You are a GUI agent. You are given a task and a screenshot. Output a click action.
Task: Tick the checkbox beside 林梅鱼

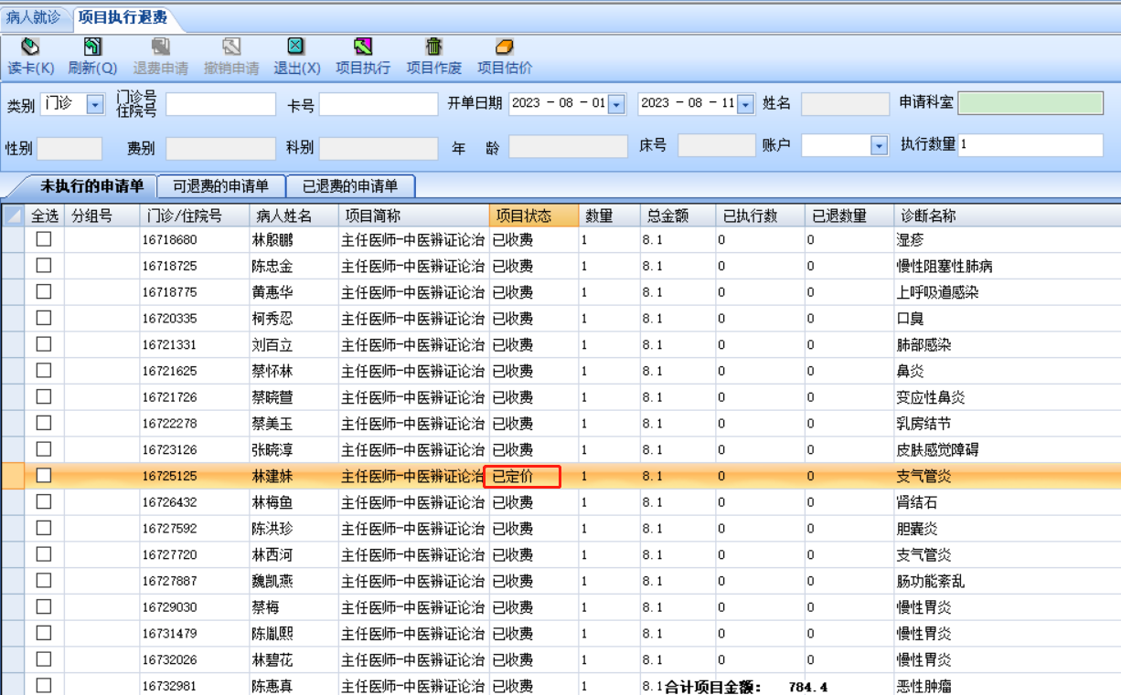[44, 501]
